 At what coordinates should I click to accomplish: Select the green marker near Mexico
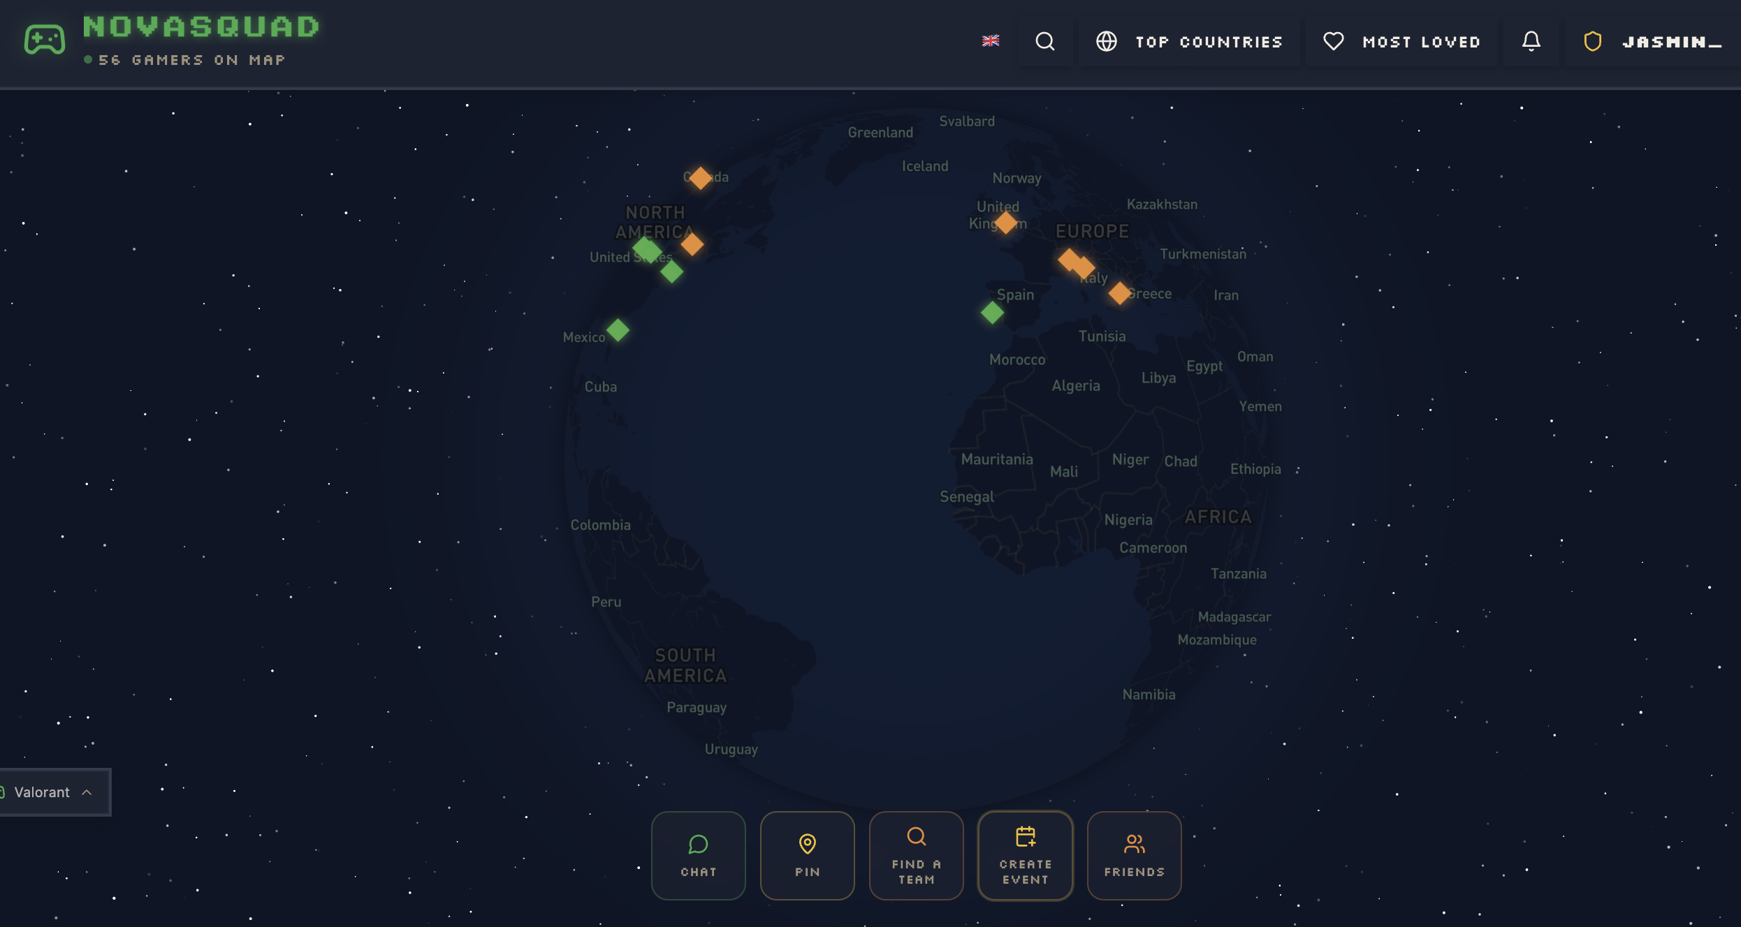pyautogui.click(x=618, y=329)
